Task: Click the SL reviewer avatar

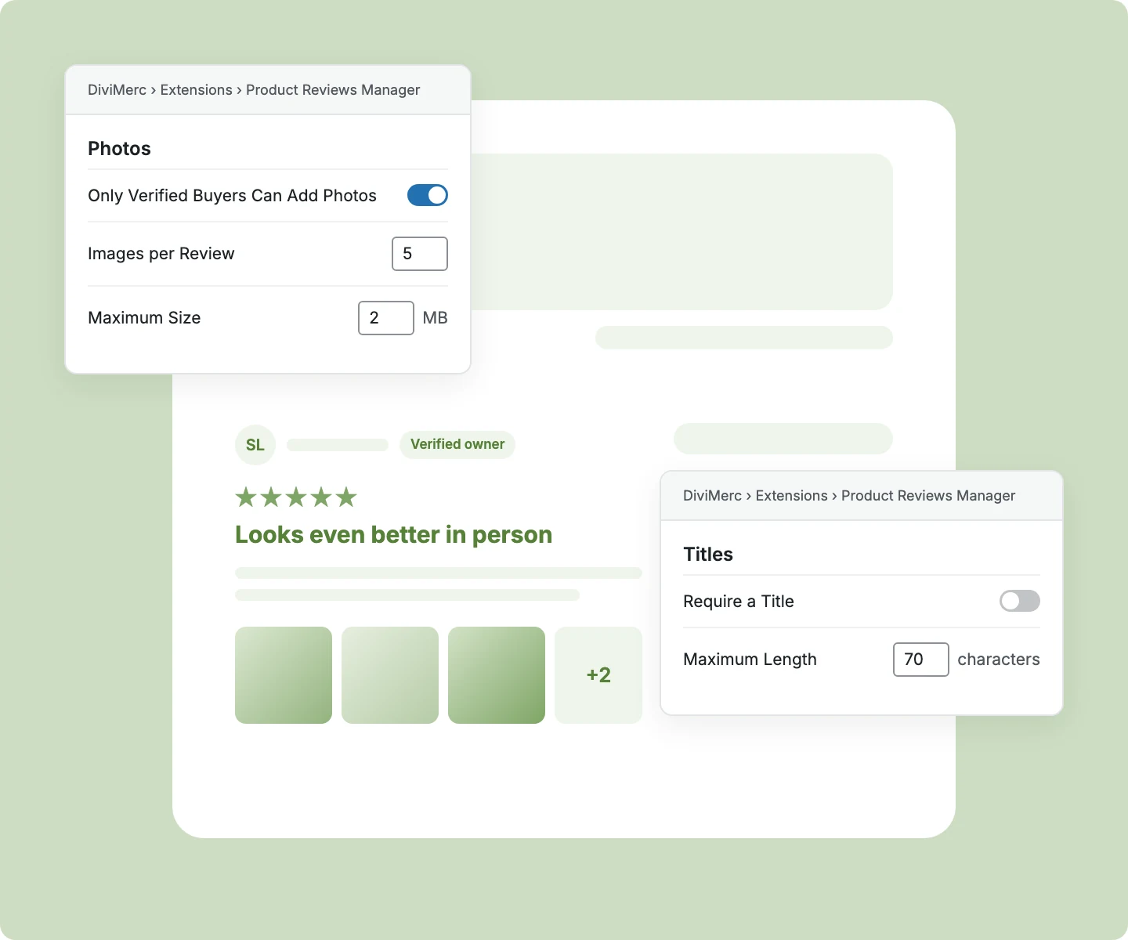Action: tap(255, 445)
